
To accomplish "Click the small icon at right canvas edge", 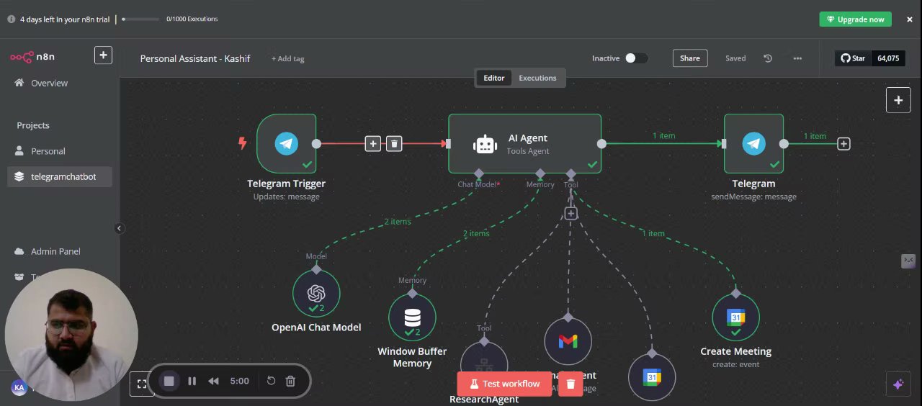I will pyautogui.click(x=908, y=261).
